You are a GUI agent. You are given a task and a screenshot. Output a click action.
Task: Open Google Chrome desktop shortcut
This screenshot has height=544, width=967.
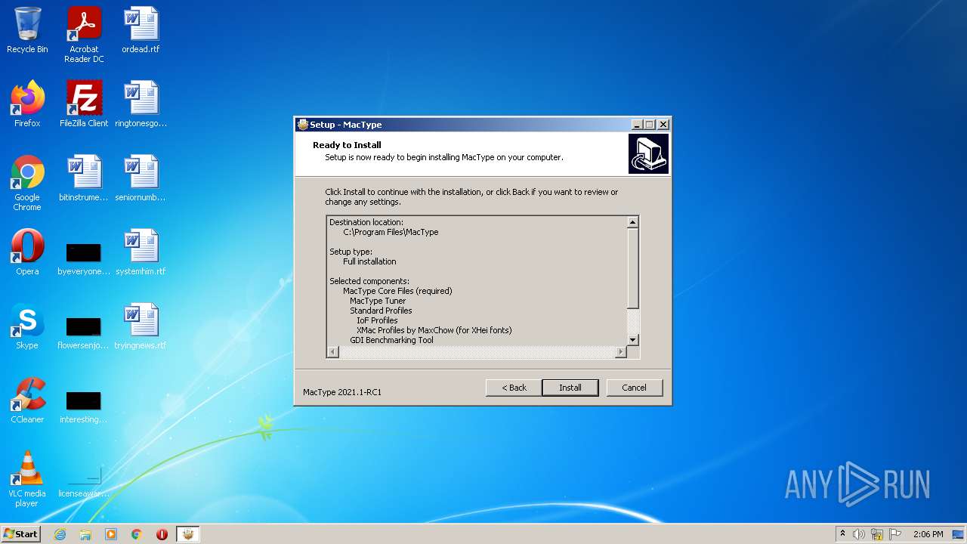27,183
